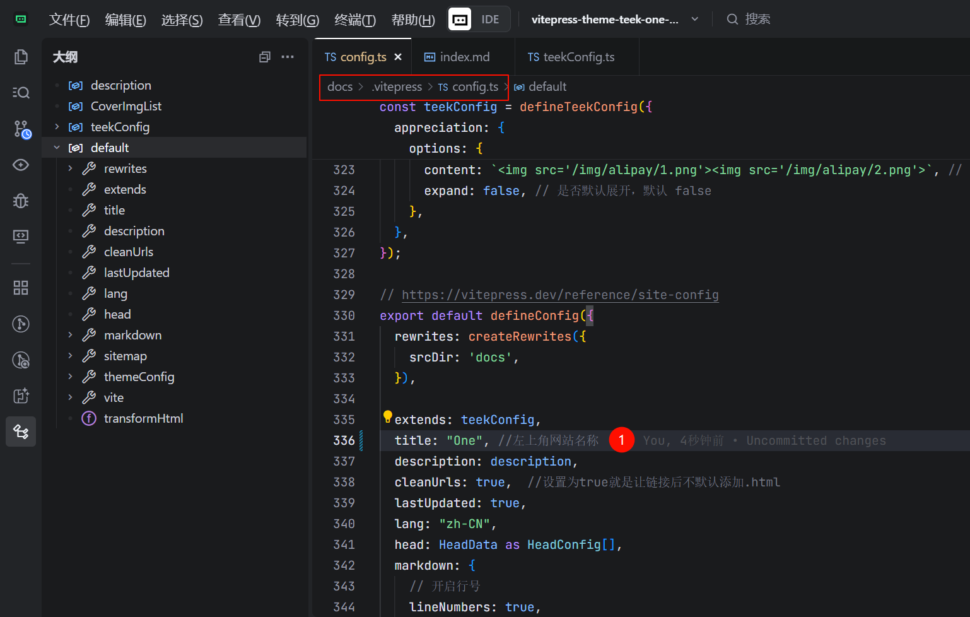
Task: Switch to the index.md tab
Action: click(464, 57)
